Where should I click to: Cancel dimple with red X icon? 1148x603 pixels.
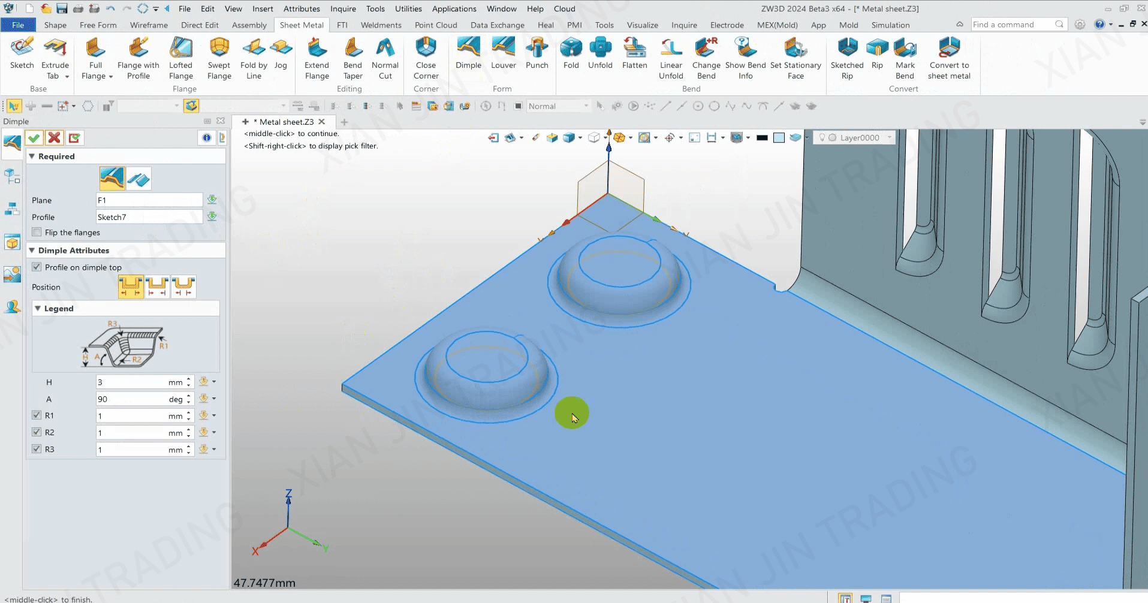54,138
